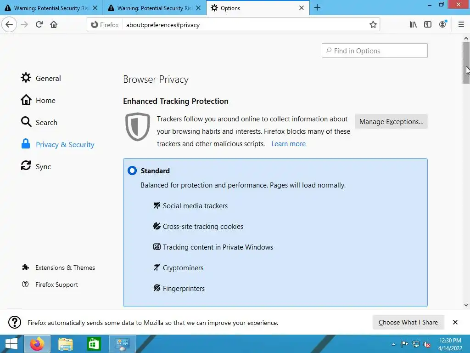Dismiss the data sharing notification bar
470x353 pixels.
point(455,322)
